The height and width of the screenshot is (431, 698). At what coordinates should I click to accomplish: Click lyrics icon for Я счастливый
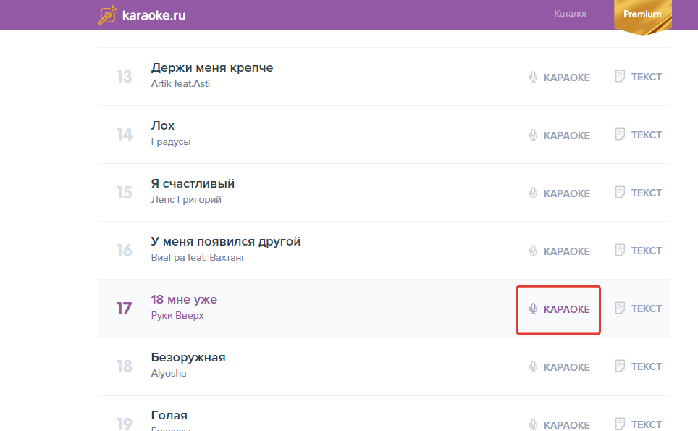click(620, 192)
